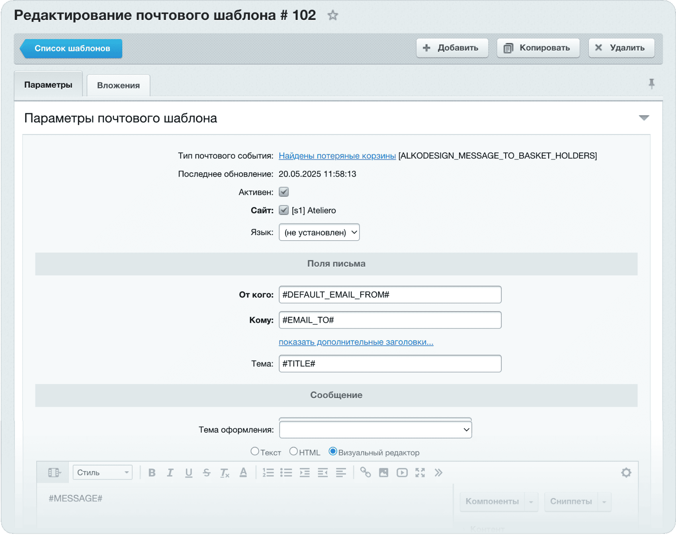676x547 pixels.
Task: Select the HTML editor mode radio button
Action: pyautogui.click(x=293, y=451)
